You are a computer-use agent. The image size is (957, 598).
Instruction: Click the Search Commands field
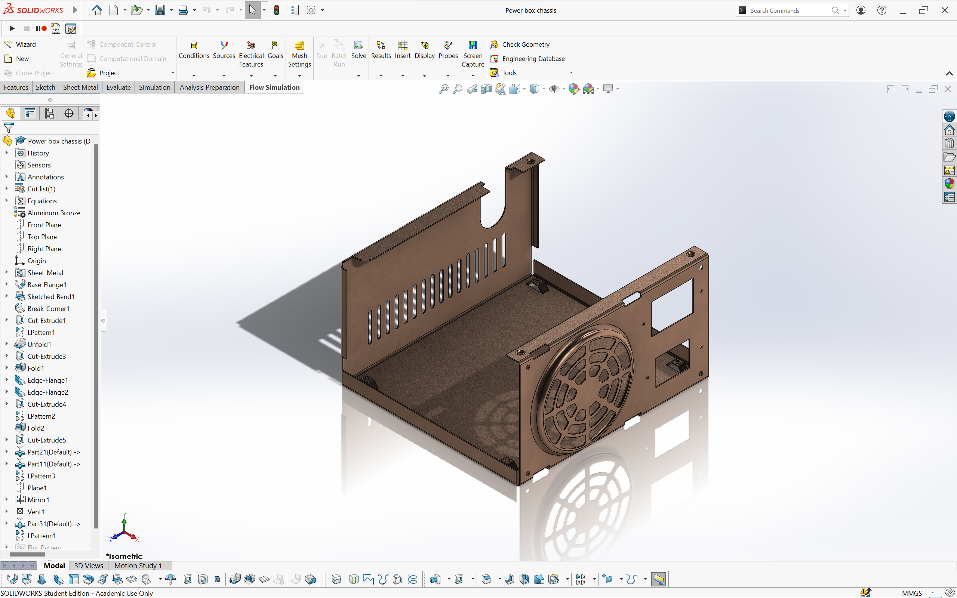(787, 11)
